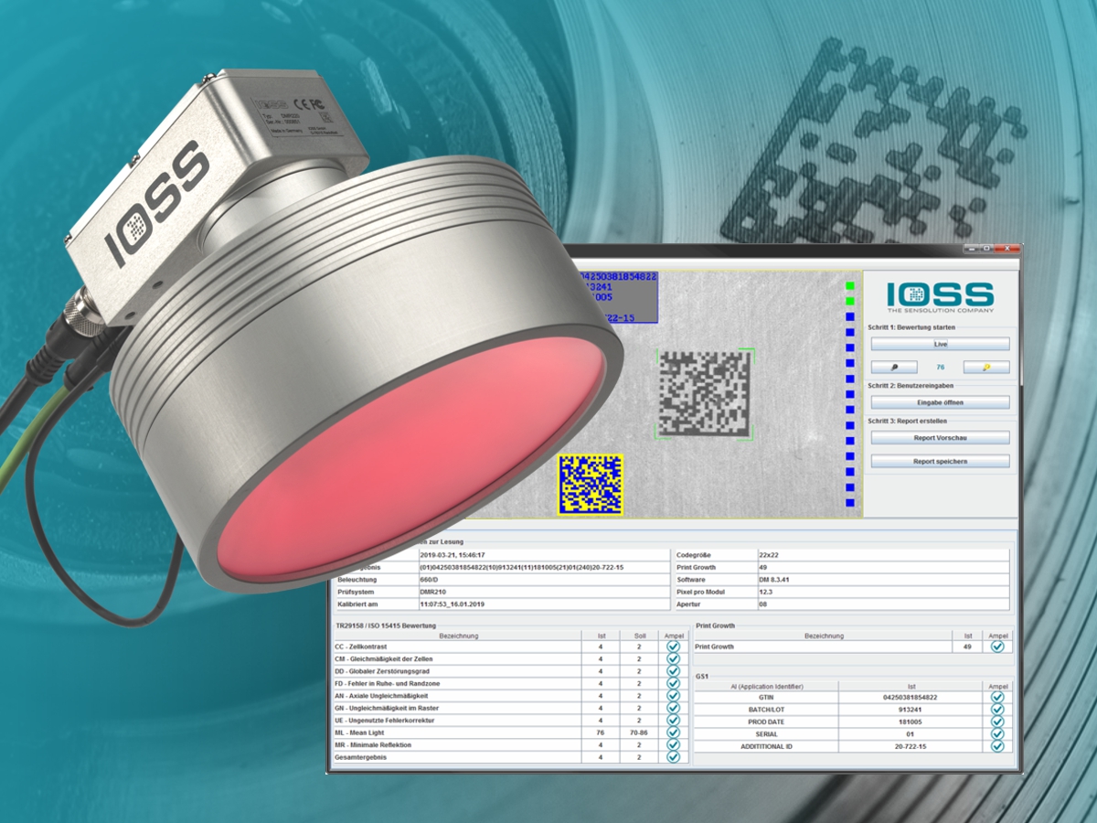1097x823 pixels.
Task: Click the bottom blue indicator square
Action: coord(850,503)
